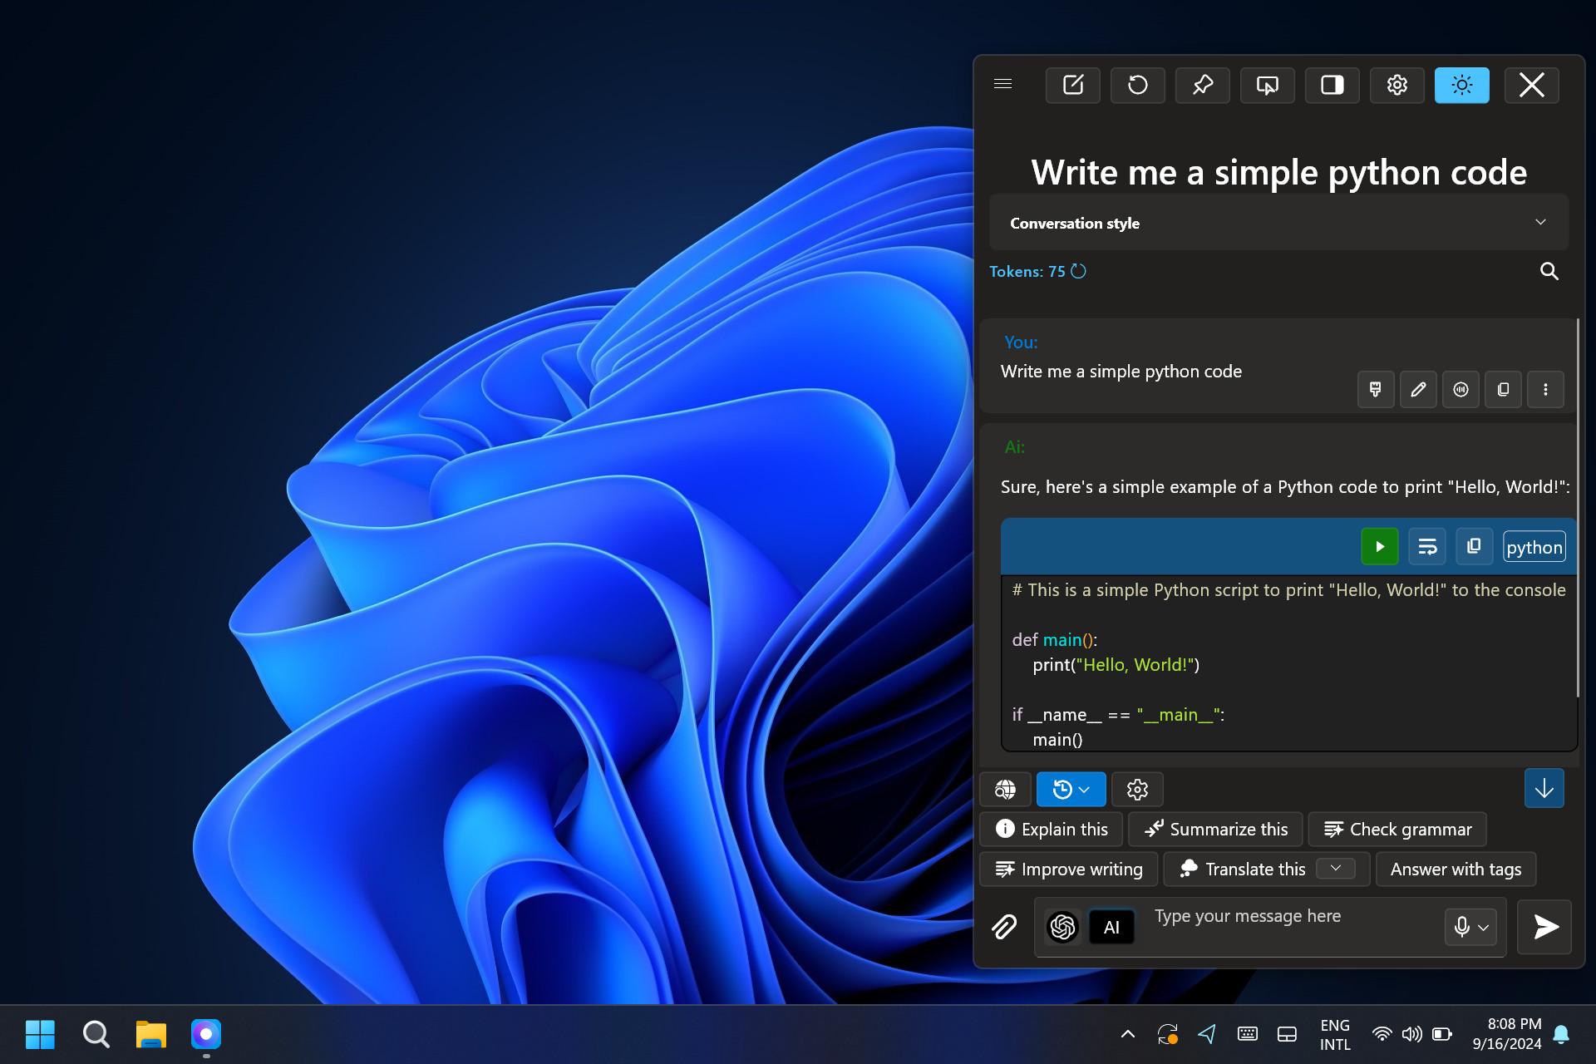This screenshot has width=1596, height=1064.
Task: Toggle pin window always on top
Action: [x=1202, y=85]
